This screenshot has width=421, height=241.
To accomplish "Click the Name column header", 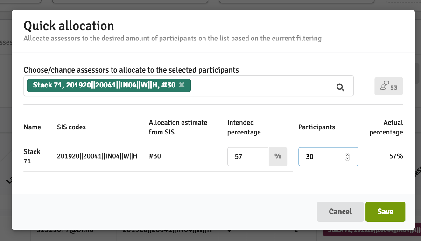I will pos(32,127).
